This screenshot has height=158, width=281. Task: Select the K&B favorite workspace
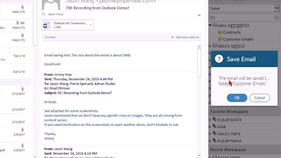click(222, 127)
